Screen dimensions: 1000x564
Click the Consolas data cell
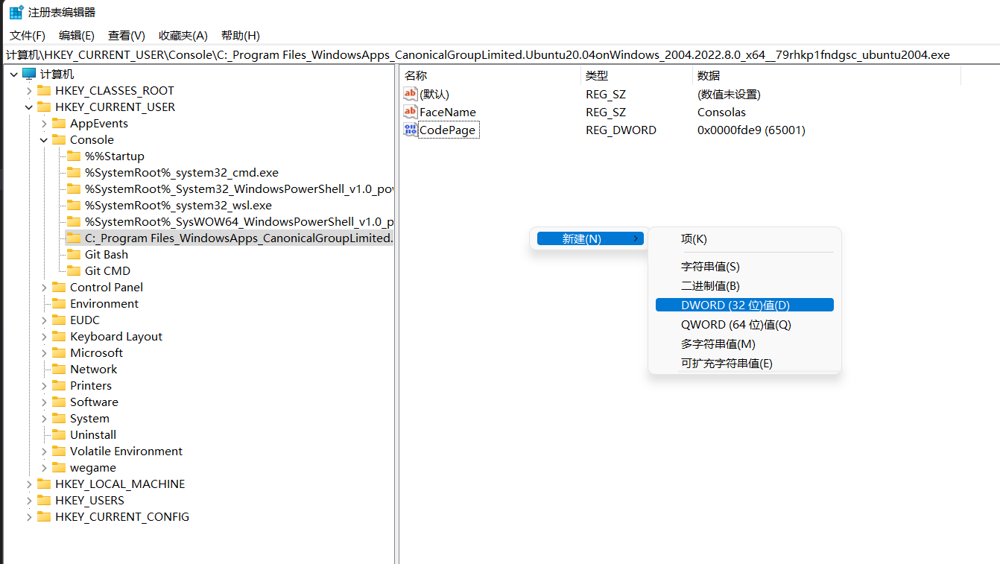[x=721, y=112]
